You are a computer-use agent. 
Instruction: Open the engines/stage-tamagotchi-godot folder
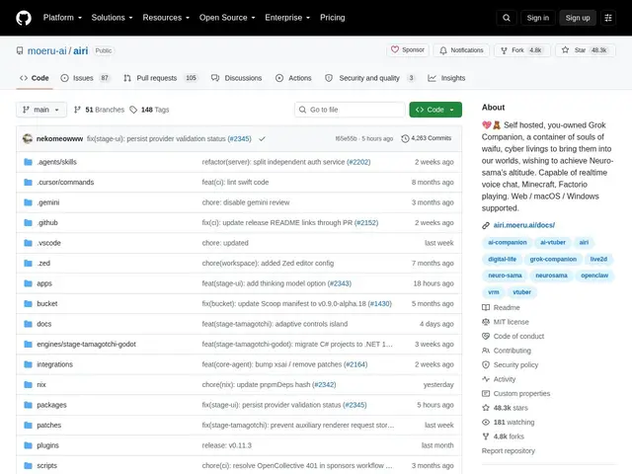[86, 345]
